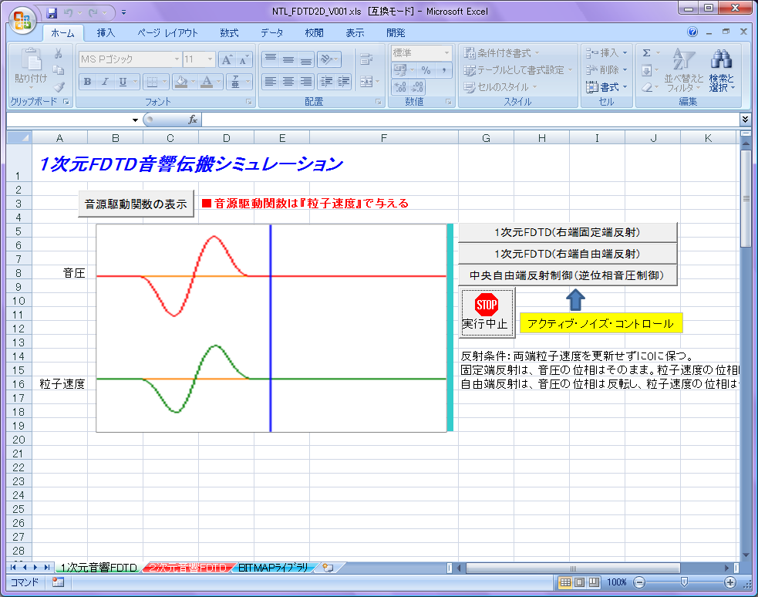Click the Format Painter brush icon
758x597 pixels.
(x=59, y=87)
